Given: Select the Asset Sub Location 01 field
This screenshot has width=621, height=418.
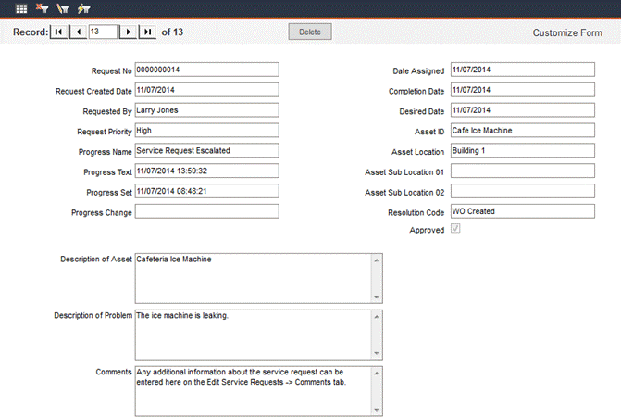Looking at the screenshot, I should [x=522, y=171].
